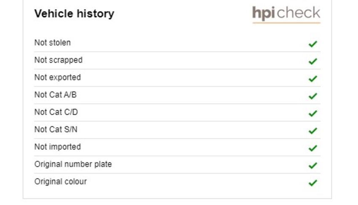The image size is (358, 205).
Task: Select the Not Cat S/N label
Action: click(56, 129)
